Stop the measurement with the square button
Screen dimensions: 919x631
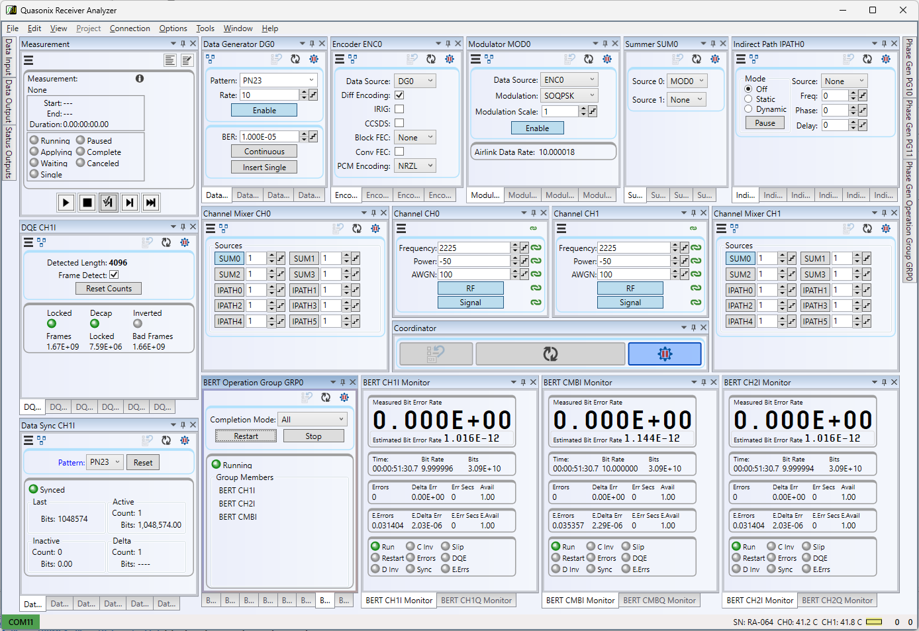pos(87,203)
